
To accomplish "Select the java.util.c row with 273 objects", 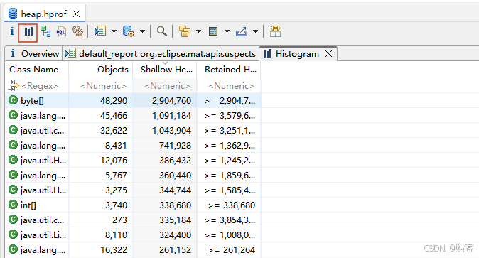I will pos(133,220).
